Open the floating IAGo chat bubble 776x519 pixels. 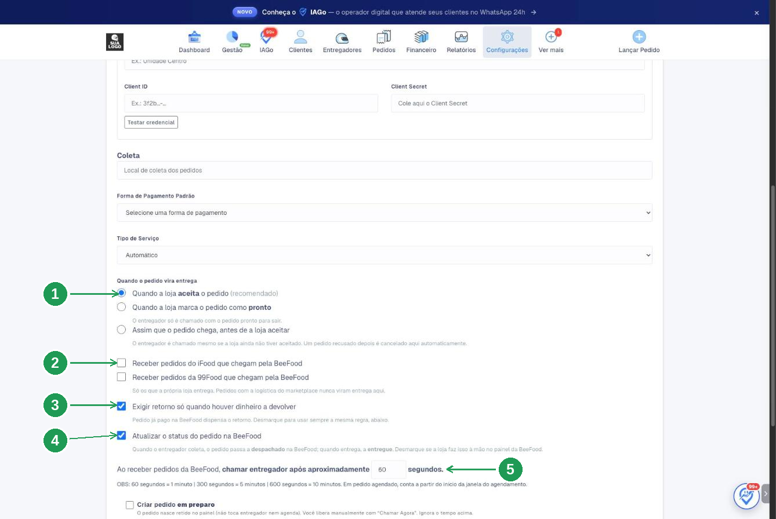coord(747,496)
